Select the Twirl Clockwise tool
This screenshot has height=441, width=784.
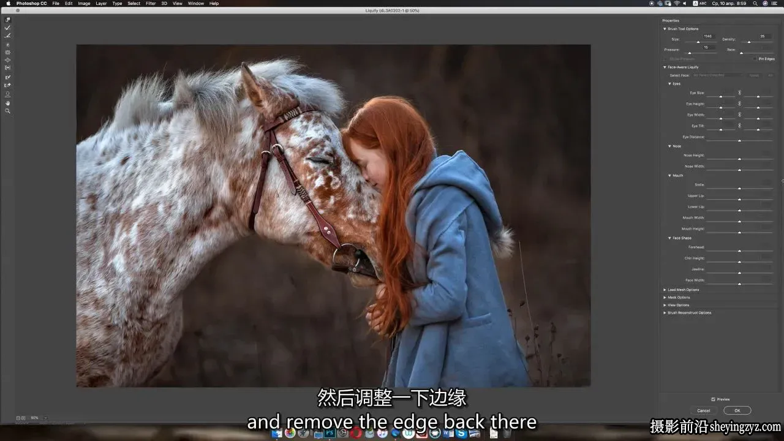coord(7,44)
